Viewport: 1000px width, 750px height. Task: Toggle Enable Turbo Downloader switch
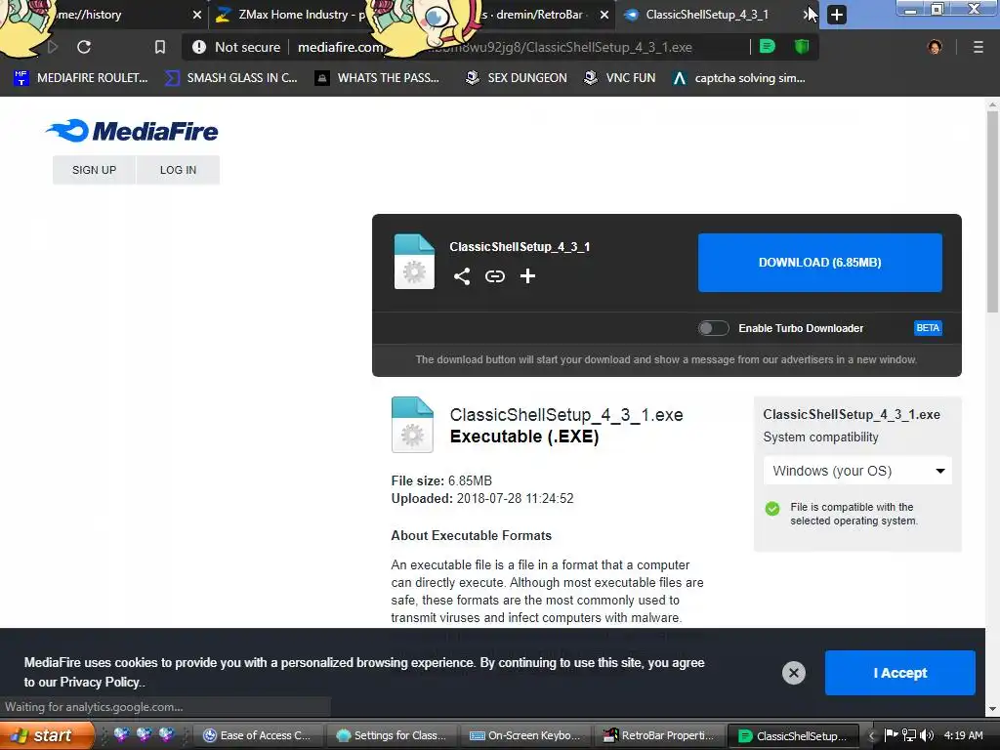(713, 328)
